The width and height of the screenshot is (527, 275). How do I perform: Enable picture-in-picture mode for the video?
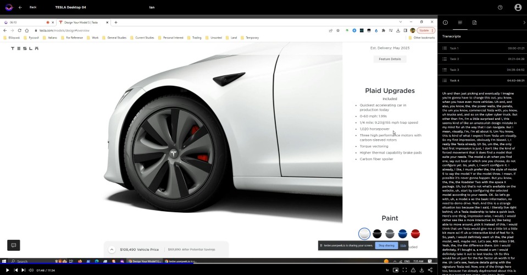(x=396, y=270)
